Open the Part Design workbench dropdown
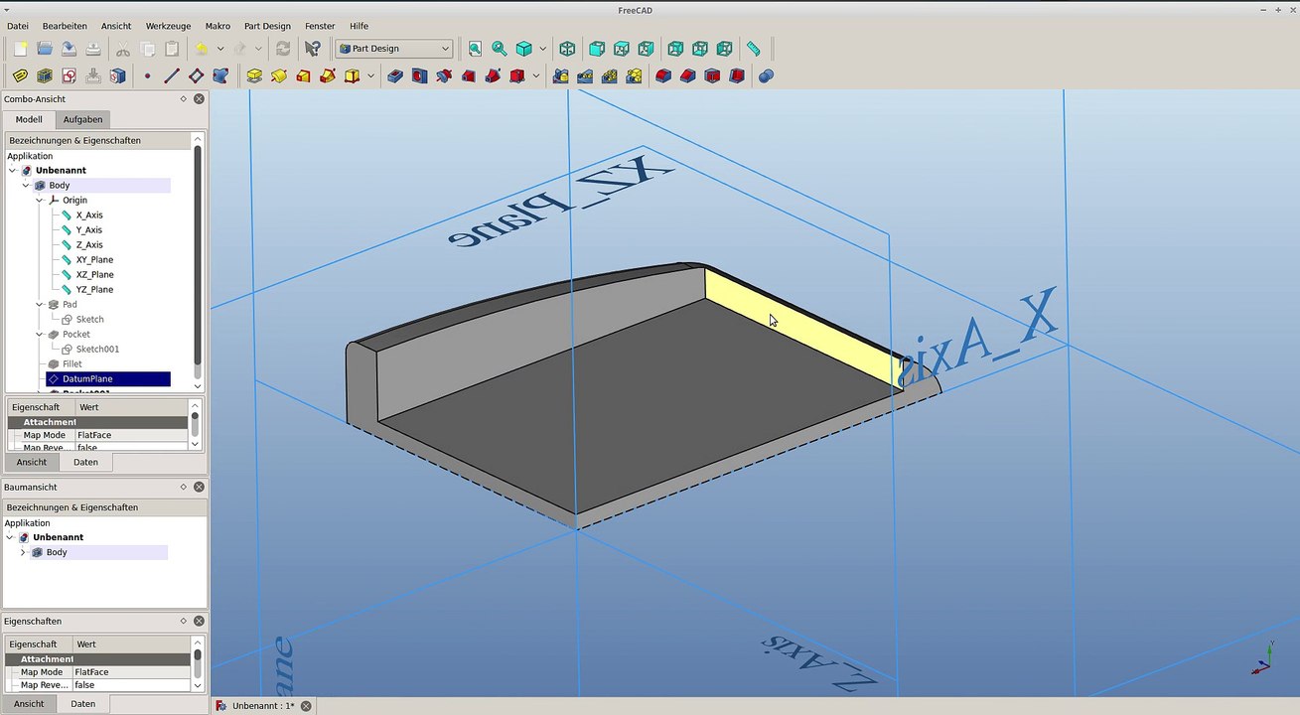Screen dimensions: 1300x715 click(x=394, y=49)
